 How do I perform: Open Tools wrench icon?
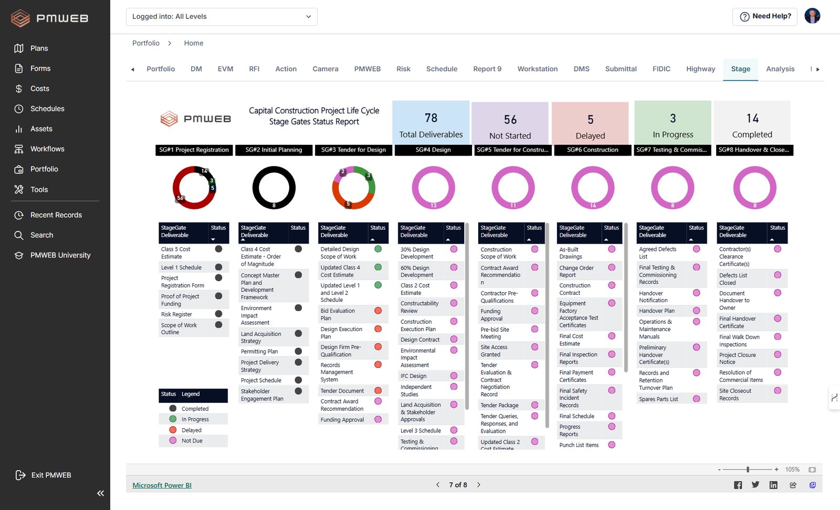click(x=19, y=189)
